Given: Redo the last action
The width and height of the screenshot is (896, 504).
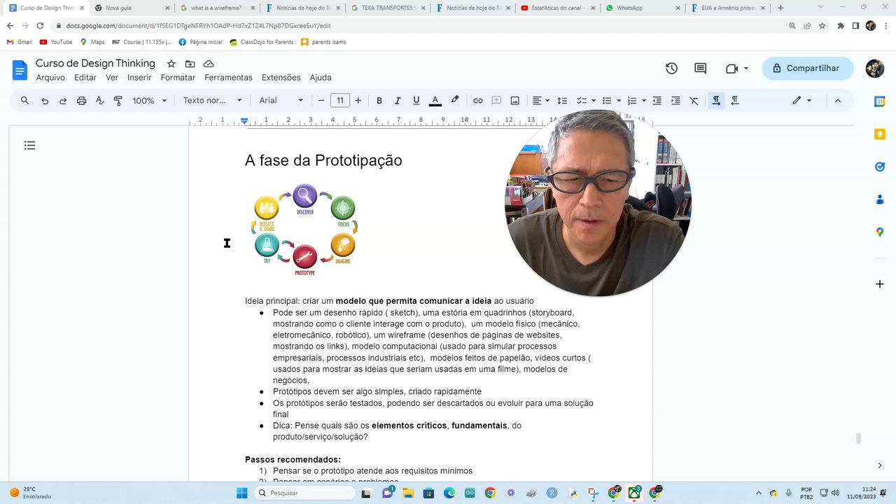Looking at the screenshot, I should 63,101.
